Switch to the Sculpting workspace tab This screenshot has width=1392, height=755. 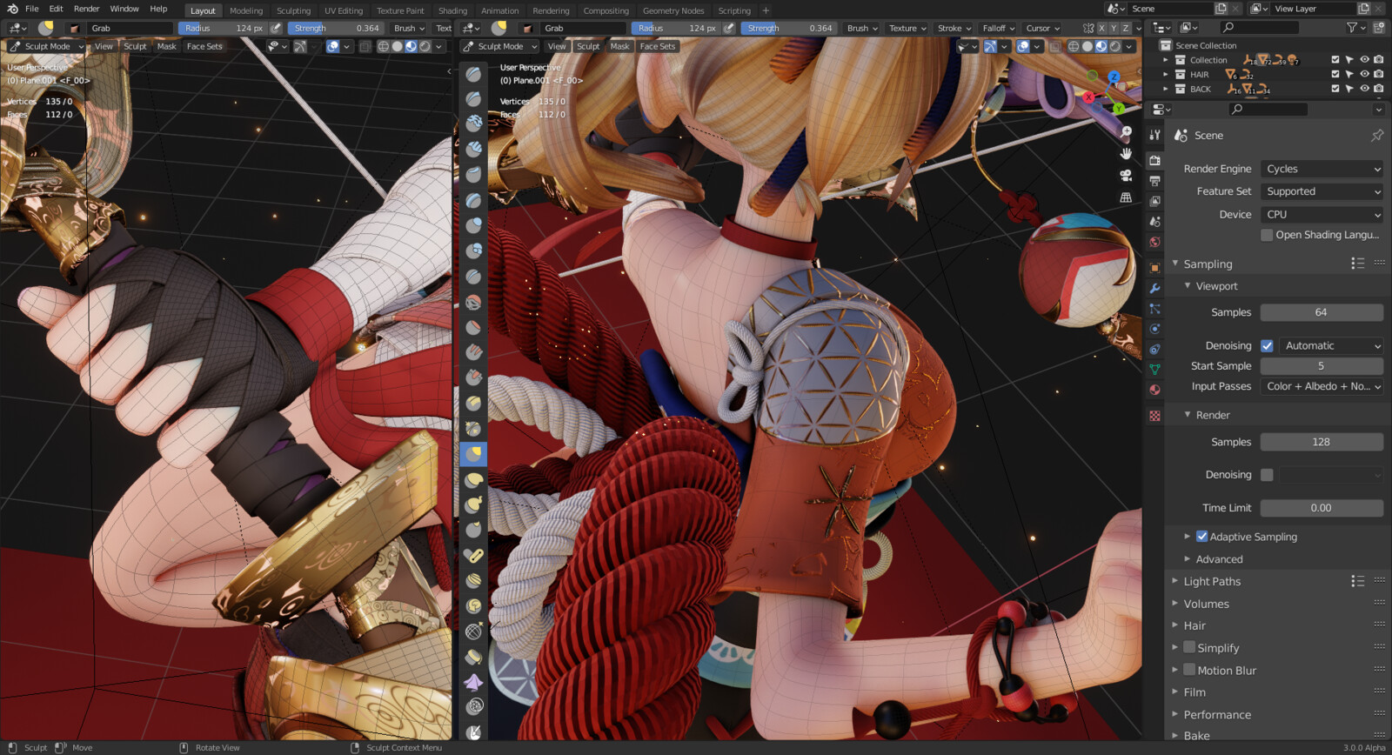coord(293,10)
